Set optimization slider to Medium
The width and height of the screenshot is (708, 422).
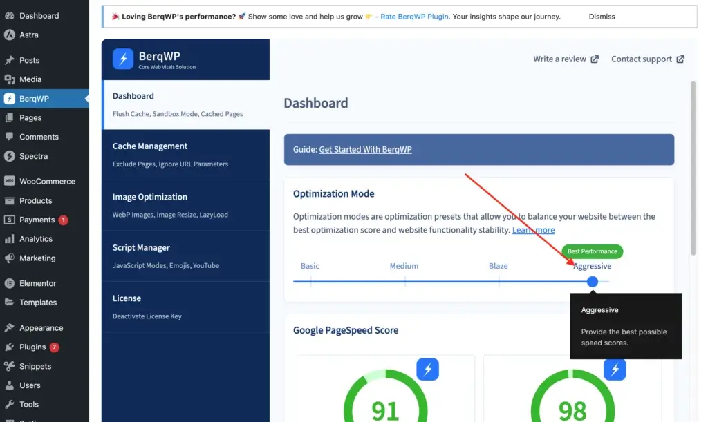pyautogui.click(x=404, y=281)
